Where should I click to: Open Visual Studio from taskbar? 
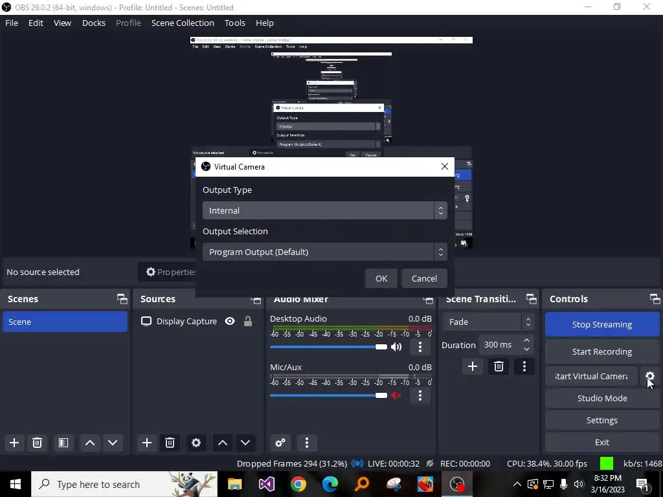pos(266,484)
